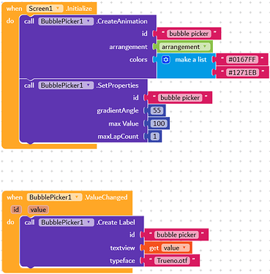Select the id parameter in ValueChanged event
The height and width of the screenshot is (274, 270).
16,210
